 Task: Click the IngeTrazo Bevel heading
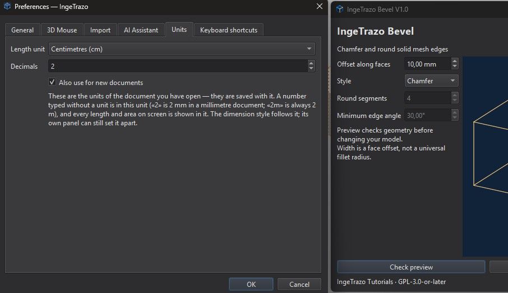(x=375, y=31)
